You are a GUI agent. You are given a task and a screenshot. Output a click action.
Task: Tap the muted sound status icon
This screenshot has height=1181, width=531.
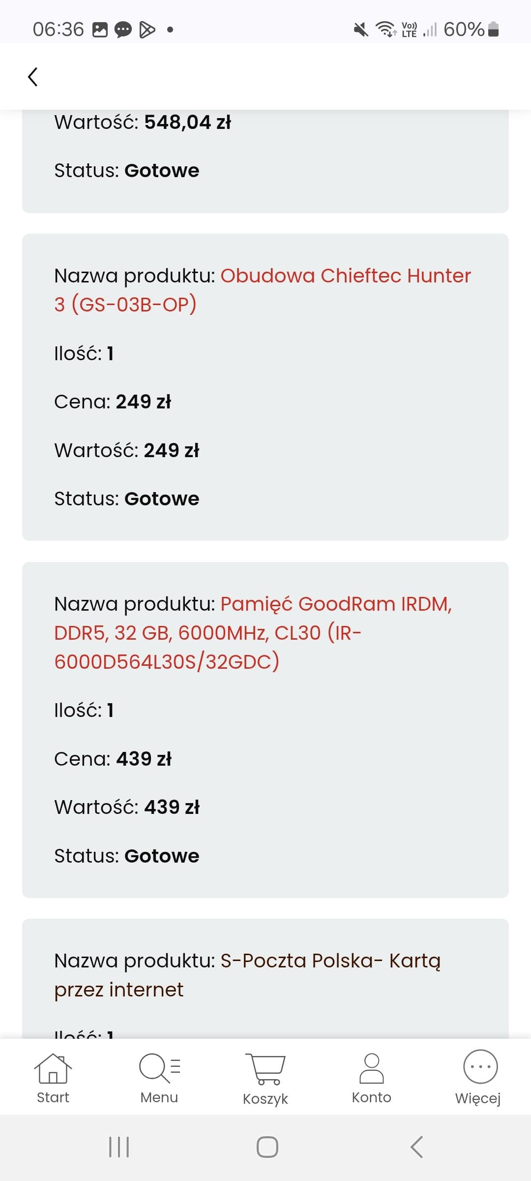(361, 30)
